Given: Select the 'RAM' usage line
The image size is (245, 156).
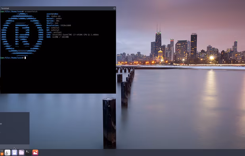Looking at the screenshot, I should pos(57,37).
